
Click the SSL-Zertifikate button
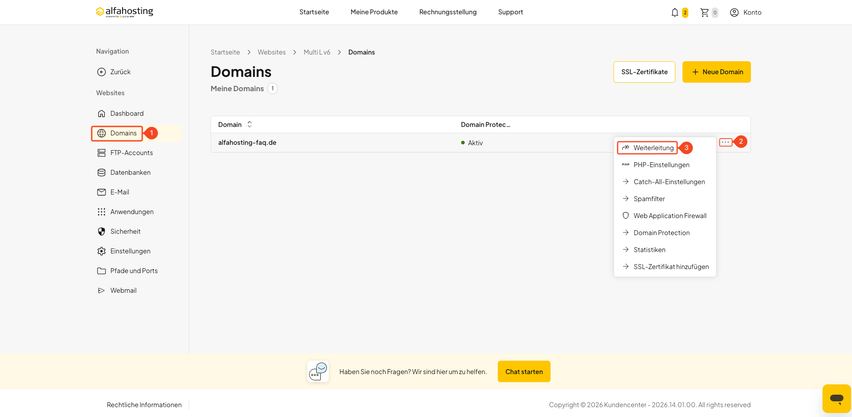coord(644,72)
